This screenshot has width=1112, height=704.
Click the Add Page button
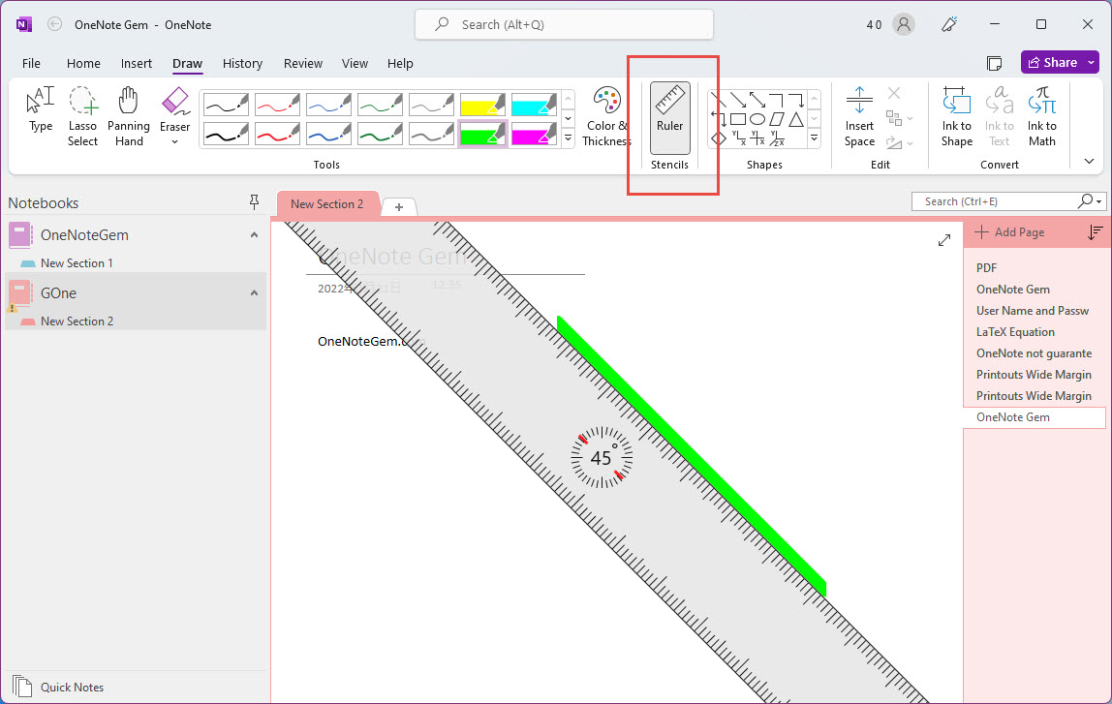tap(1009, 232)
